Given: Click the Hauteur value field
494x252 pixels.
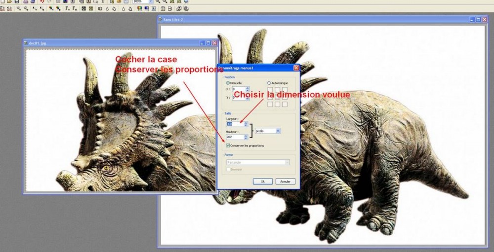Looking at the screenshot, I should coord(234,137).
